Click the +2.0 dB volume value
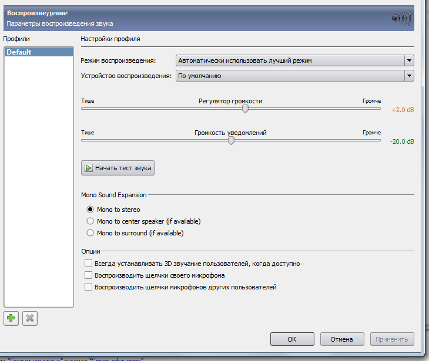The image size is (429, 361). pos(402,110)
